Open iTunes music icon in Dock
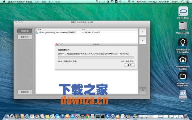The image size is (192, 120). click(x=62, y=116)
